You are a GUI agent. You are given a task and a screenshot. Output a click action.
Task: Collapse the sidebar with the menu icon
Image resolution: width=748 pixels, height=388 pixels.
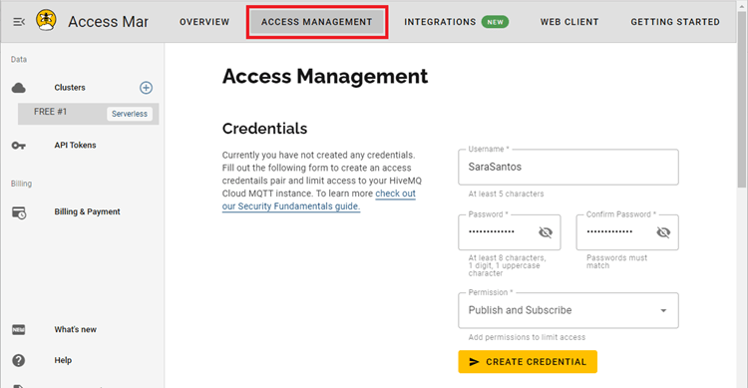pyautogui.click(x=19, y=22)
